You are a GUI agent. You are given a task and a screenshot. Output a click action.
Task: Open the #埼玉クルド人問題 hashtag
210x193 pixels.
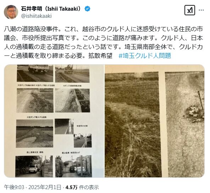pyautogui.click(x=145, y=55)
